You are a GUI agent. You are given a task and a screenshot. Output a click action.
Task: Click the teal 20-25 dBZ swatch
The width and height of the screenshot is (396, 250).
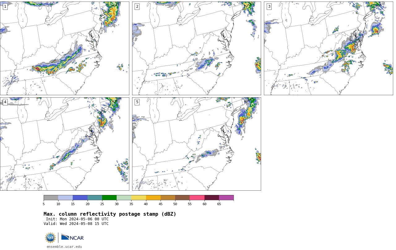coord(95,198)
